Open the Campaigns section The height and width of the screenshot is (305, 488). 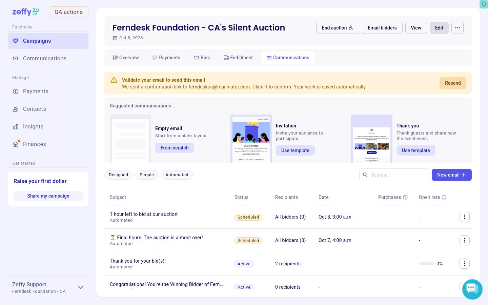(x=48, y=41)
